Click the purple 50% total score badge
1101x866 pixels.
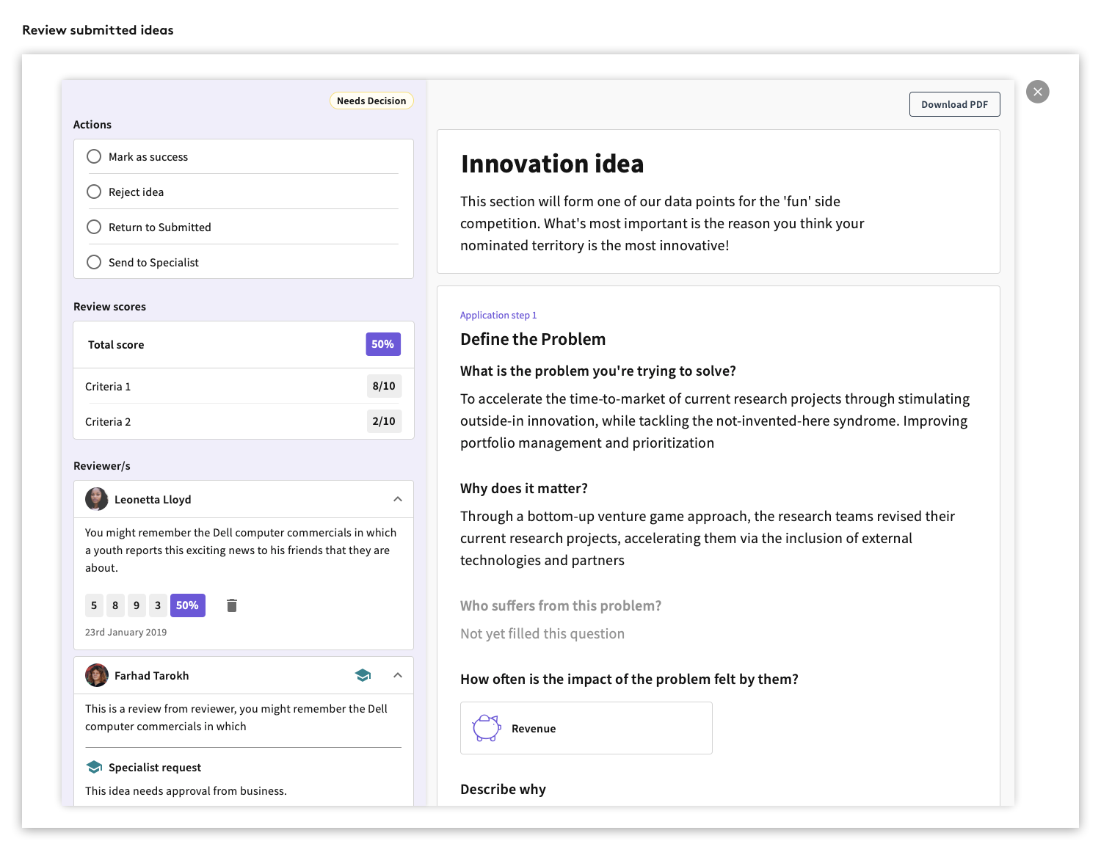(x=382, y=343)
